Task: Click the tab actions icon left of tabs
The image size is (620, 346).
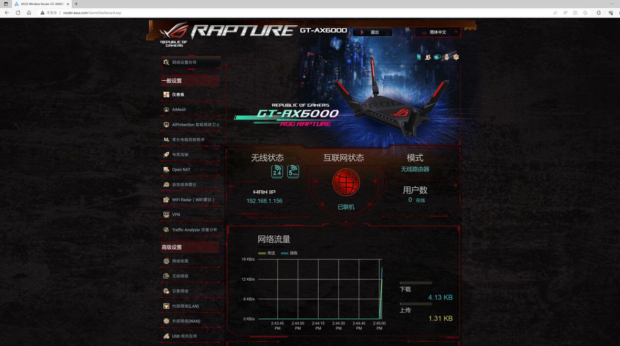Action: point(6,4)
